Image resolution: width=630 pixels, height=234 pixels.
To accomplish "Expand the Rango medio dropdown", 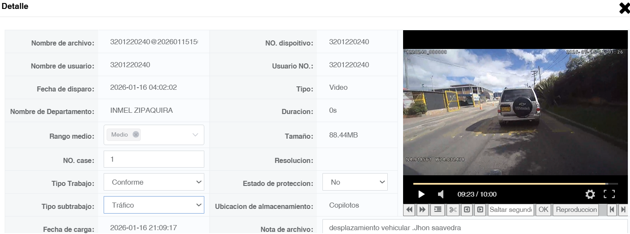I will (195, 135).
